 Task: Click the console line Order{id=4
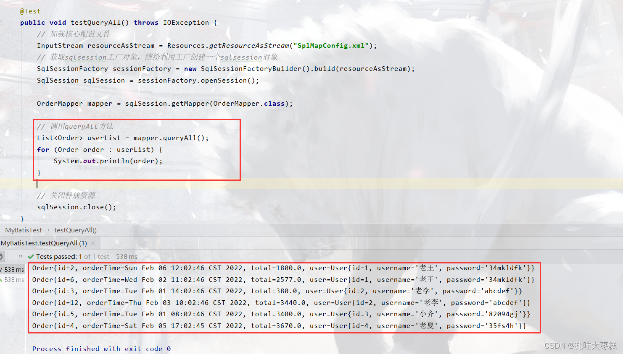coord(279,326)
